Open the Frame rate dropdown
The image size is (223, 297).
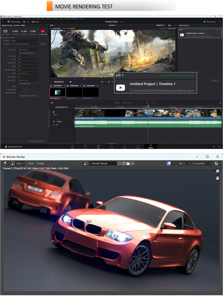click(x=22, y=56)
